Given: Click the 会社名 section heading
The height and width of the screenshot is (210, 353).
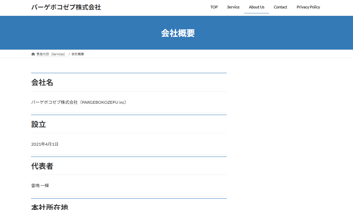Looking at the screenshot, I should pos(42,83).
